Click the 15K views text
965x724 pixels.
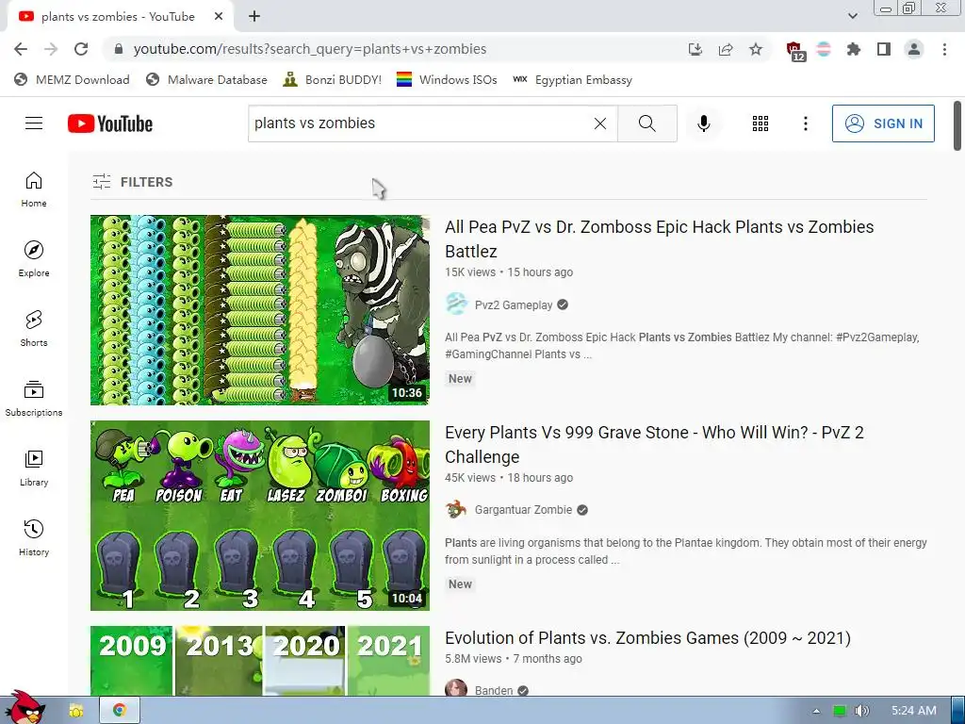pos(470,272)
